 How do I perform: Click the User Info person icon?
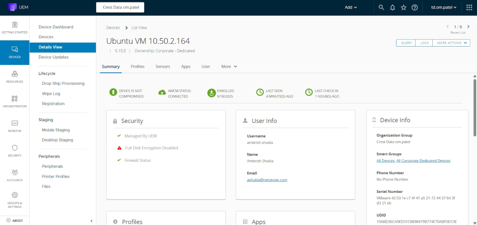point(245,121)
